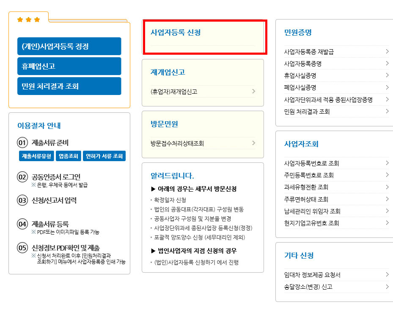Image resolution: width=393 pixels, height=310 pixels.
Task: Open 납세관리인 위임자 조회 link
Action: click(312, 211)
